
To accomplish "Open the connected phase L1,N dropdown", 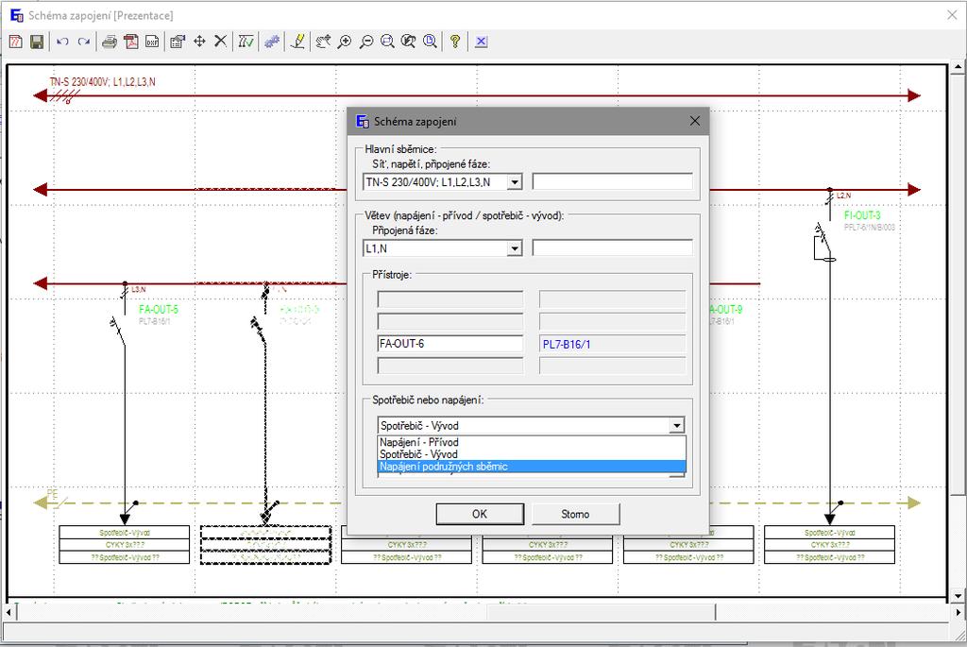I will tap(515, 248).
